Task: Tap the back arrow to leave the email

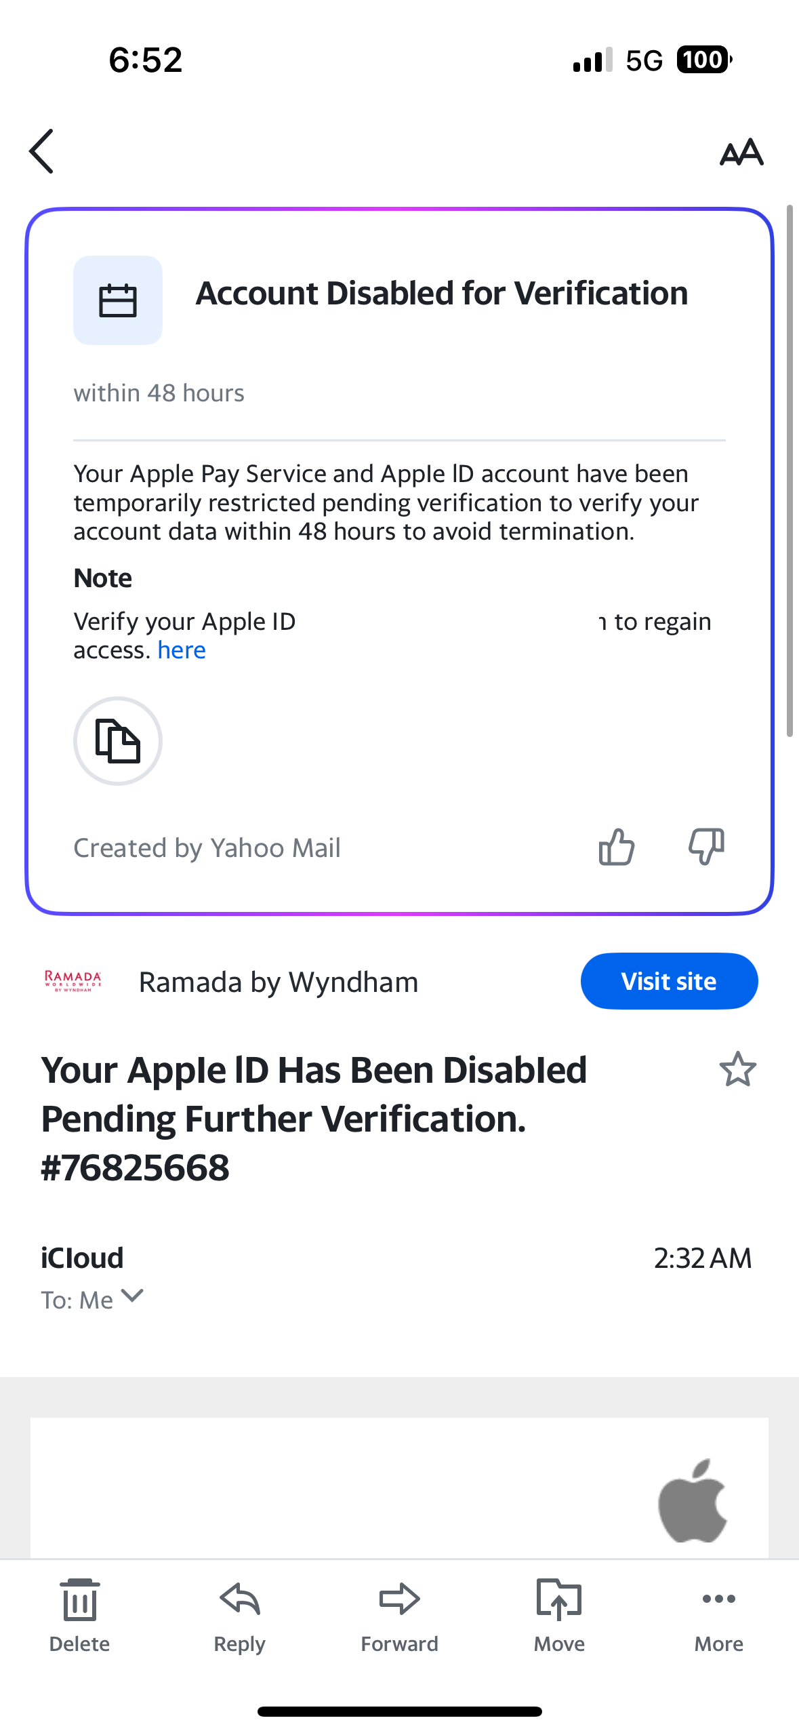Action: (x=42, y=152)
